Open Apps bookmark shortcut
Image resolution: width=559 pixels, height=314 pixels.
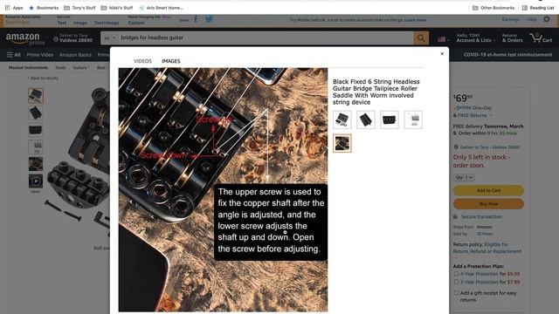click(x=14, y=8)
